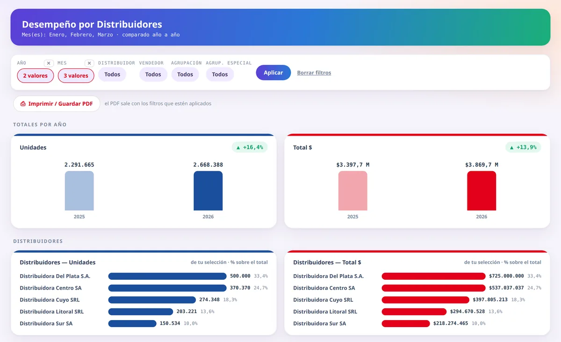
Task: Open the Agrupación 'Todos' dropdown
Action: [x=185, y=74]
